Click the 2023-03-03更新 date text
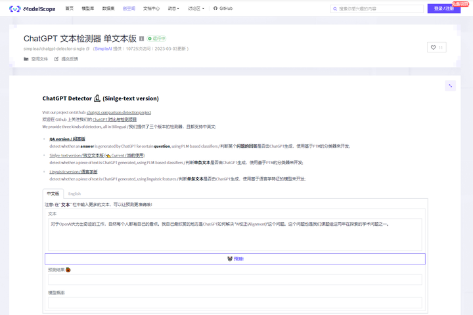The height and width of the screenshot is (315, 473). (x=170, y=49)
